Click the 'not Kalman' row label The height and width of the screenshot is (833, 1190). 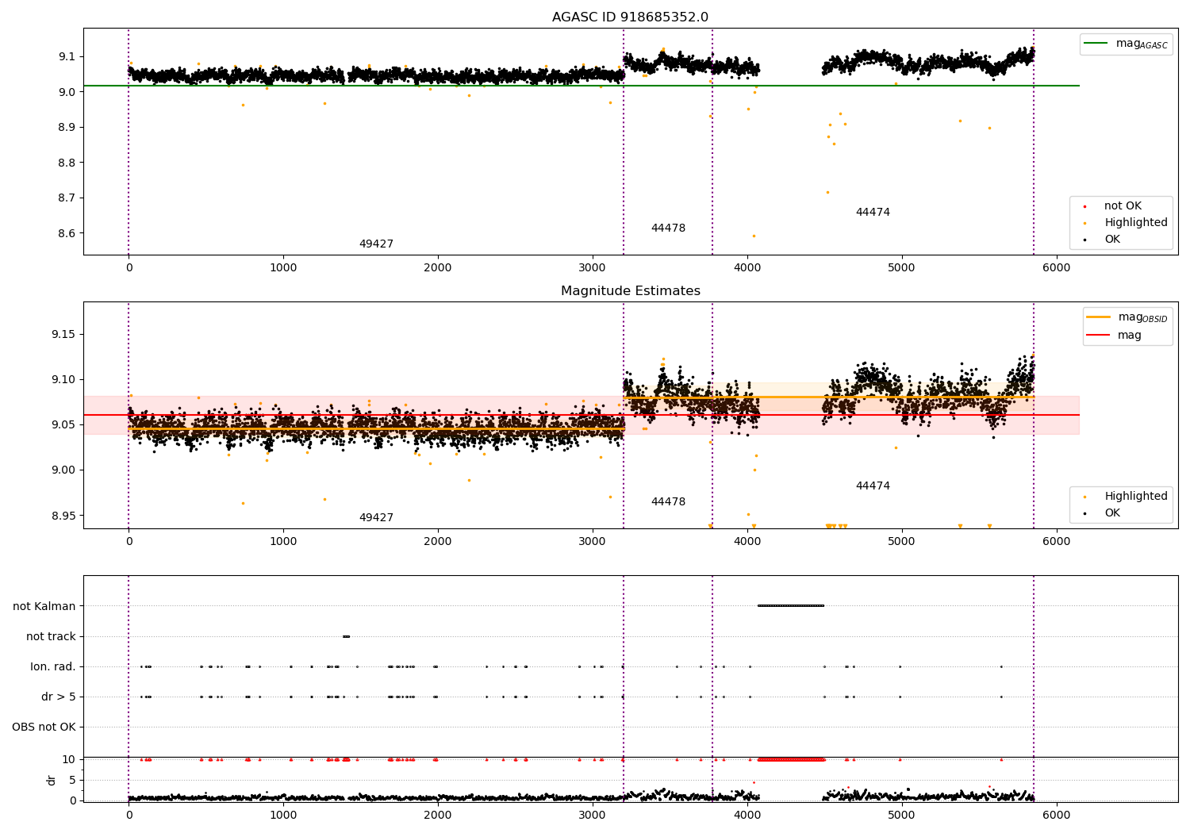(x=44, y=606)
